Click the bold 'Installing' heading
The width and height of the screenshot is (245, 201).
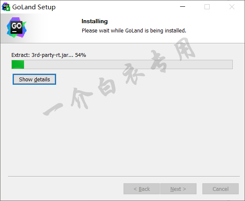tap(94, 21)
